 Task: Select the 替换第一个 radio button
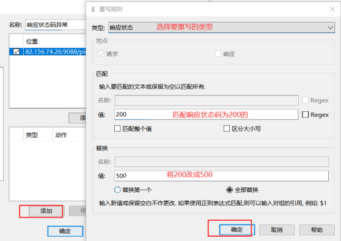tap(117, 190)
